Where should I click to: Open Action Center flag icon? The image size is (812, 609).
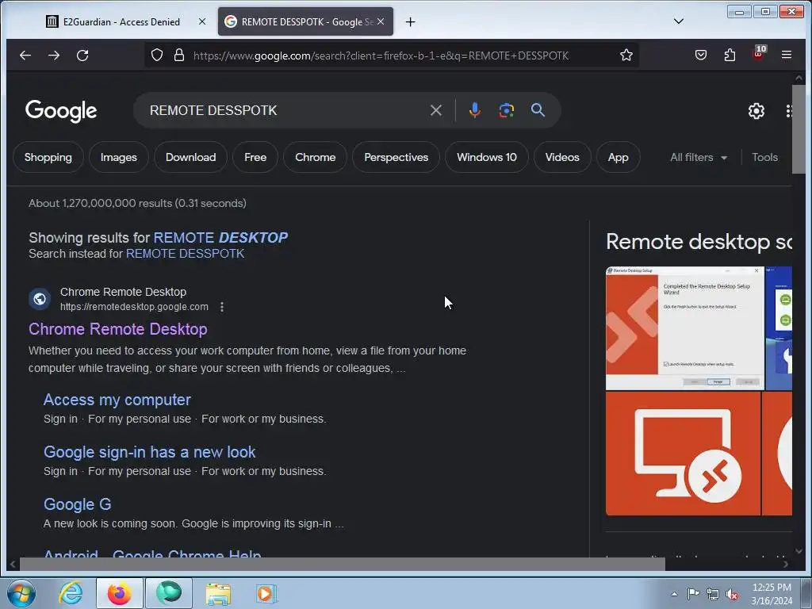click(693, 594)
